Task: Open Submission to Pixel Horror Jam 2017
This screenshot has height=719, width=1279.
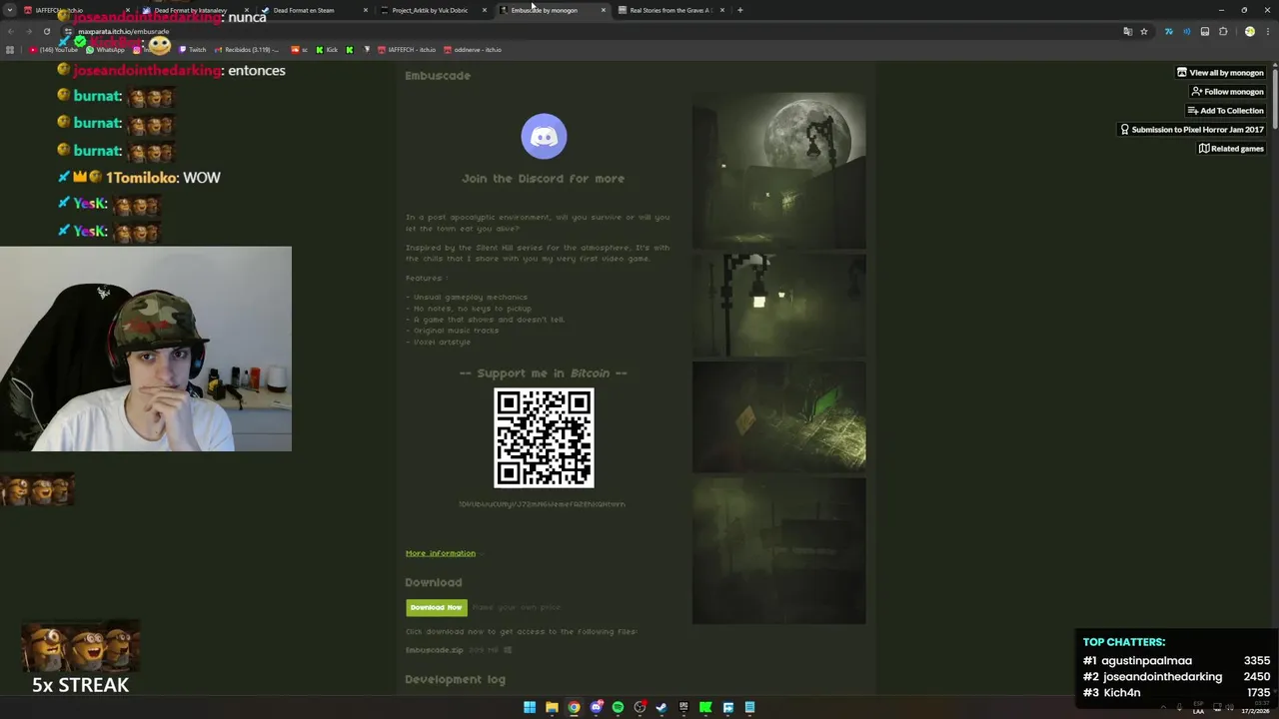Action: click(1192, 130)
